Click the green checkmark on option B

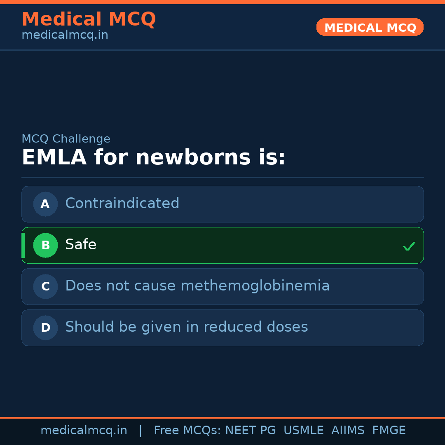pyautogui.click(x=409, y=246)
